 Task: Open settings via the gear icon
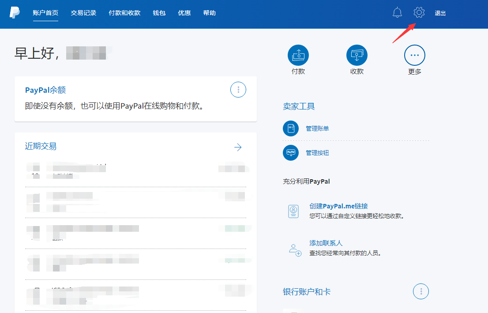[x=419, y=13]
